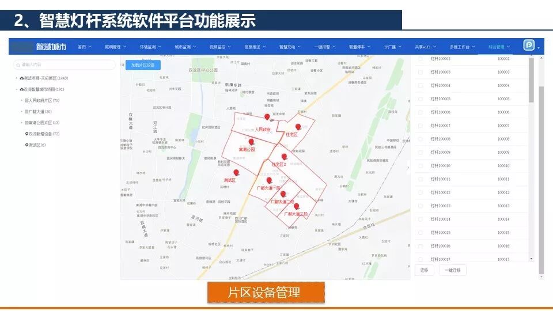Click the 人民政府 map marker pin
Viewport: 553px width, 311px height.
[x=267, y=117]
